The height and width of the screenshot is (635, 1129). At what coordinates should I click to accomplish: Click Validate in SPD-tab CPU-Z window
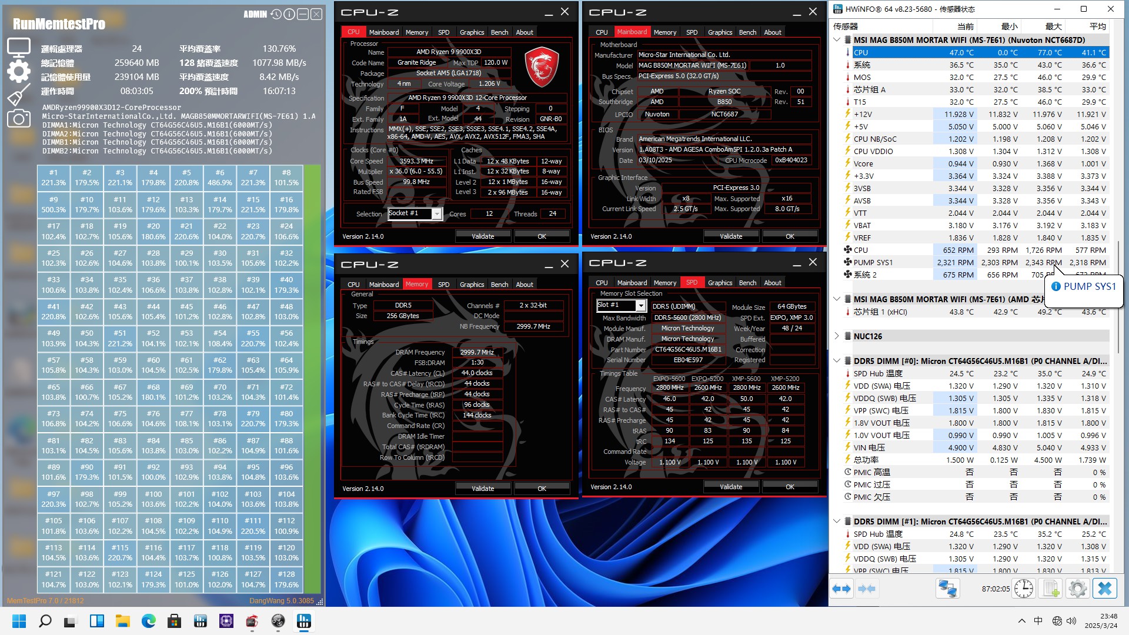[x=731, y=487]
